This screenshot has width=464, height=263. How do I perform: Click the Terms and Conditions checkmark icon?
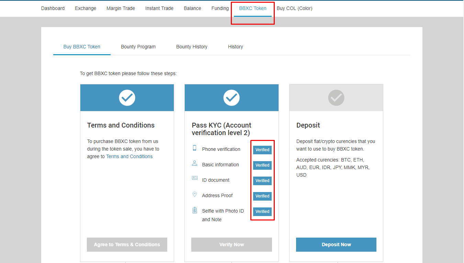click(x=127, y=98)
